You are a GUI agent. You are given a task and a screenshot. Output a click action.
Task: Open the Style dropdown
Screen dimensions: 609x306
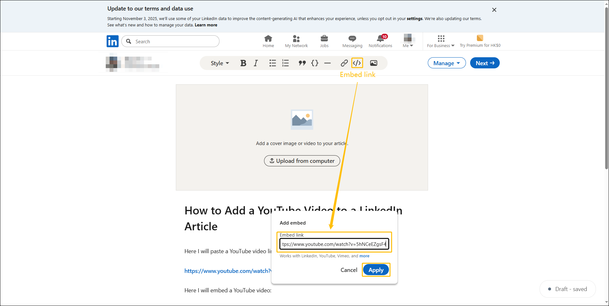point(220,63)
